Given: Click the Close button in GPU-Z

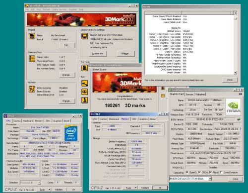Looking at the screenshot, I should pyautogui.click(x=236, y=179).
